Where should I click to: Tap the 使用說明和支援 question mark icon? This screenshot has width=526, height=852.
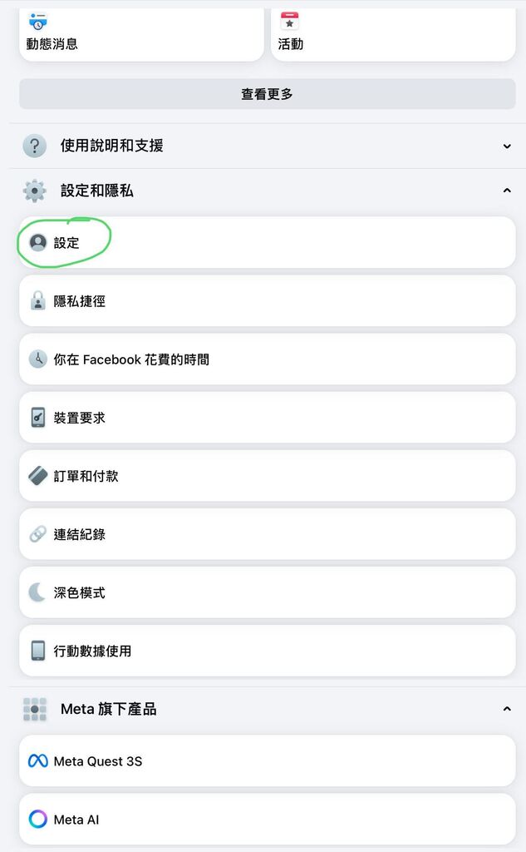pyautogui.click(x=35, y=146)
